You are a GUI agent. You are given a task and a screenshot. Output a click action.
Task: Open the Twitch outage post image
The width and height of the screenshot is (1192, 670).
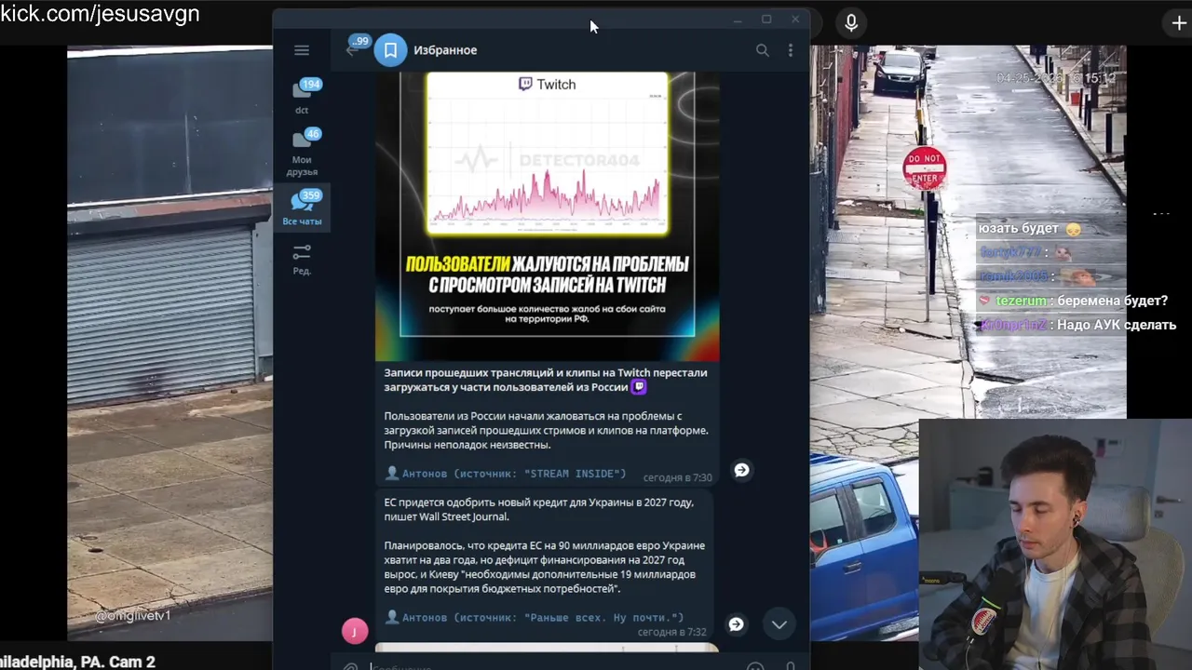pyautogui.click(x=548, y=216)
